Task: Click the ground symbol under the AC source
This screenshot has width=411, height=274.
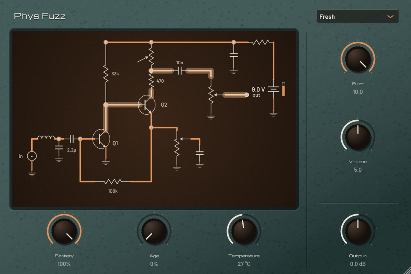Action: pos(32,173)
